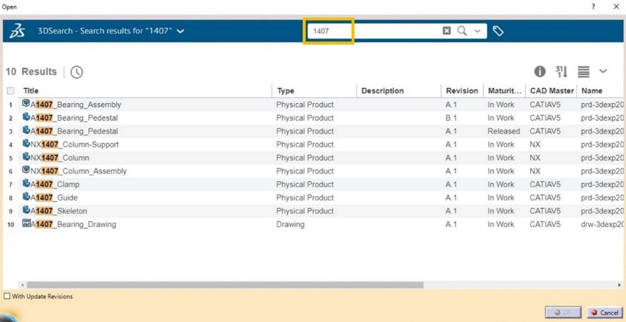Select A1407_Bearing_Drawing title
This screenshot has width=626, height=322.
(74, 224)
